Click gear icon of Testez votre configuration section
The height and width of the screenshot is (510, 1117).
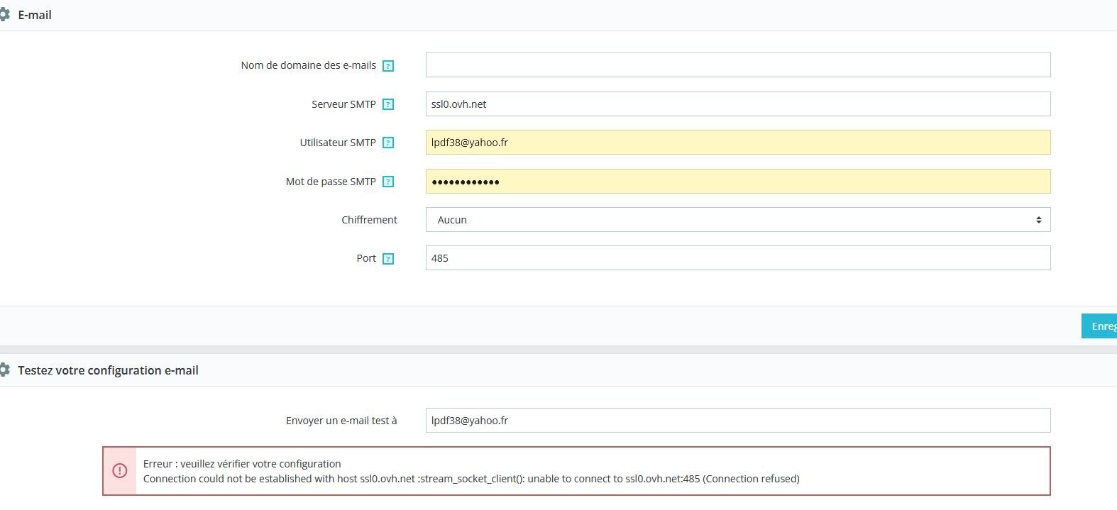tap(4, 370)
